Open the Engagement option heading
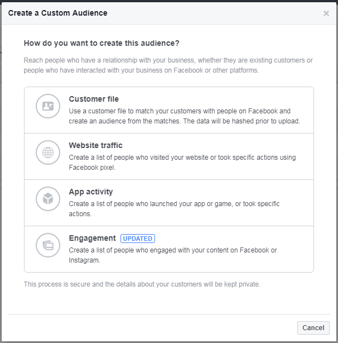The width and height of the screenshot is (338, 343). (93, 238)
